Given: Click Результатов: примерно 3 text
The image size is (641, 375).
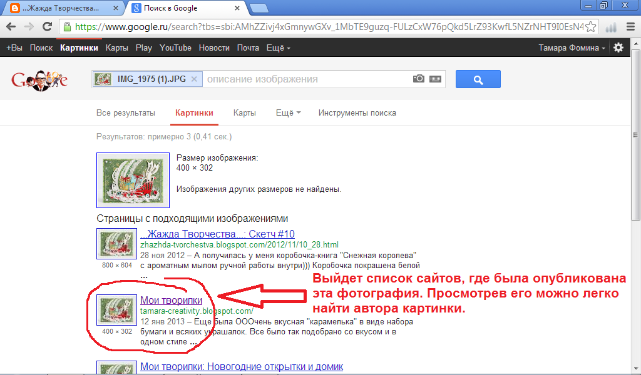Looking at the screenshot, I should pyautogui.click(x=164, y=137).
